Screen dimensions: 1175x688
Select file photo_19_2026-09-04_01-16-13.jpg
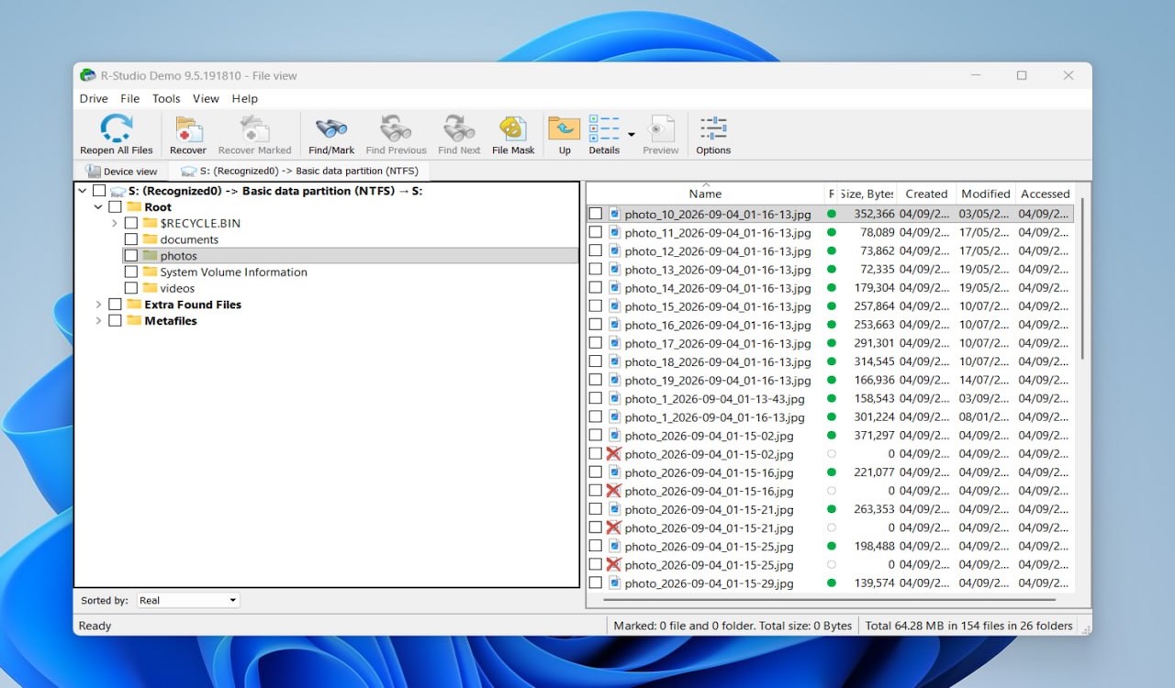(x=718, y=380)
